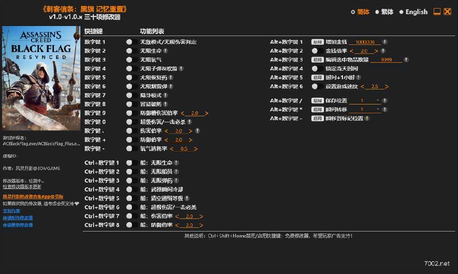Click info icon next to 船: 清空通缉等级
The image size is (458, 274).
pos(187,198)
